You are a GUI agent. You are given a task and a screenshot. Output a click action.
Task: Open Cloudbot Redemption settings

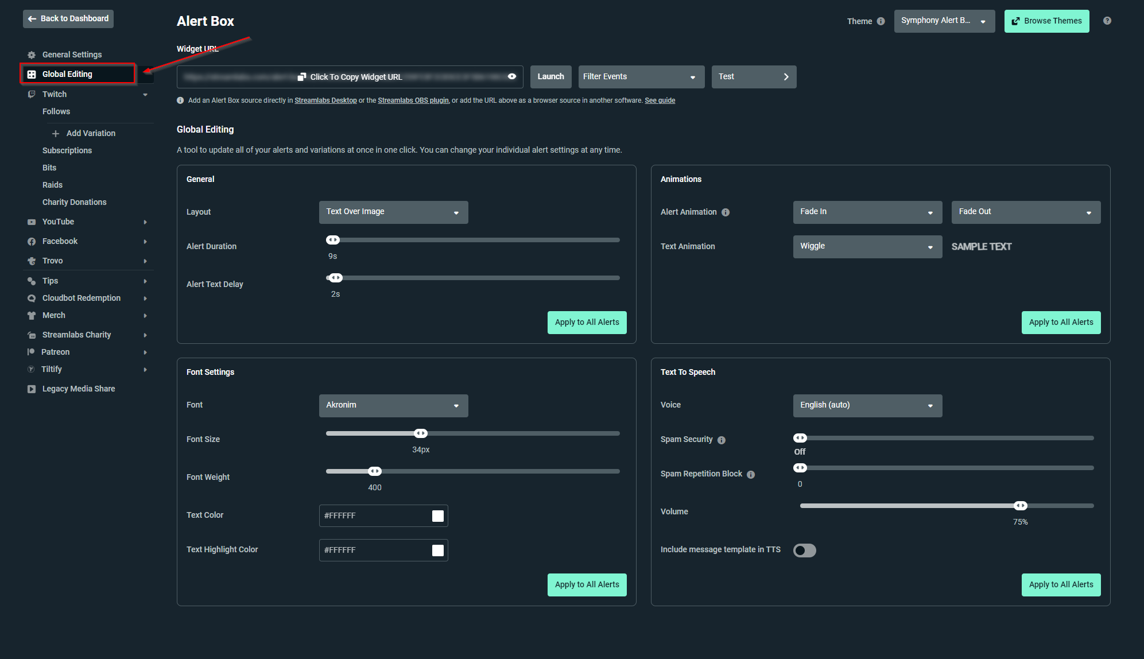[x=81, y=298]
